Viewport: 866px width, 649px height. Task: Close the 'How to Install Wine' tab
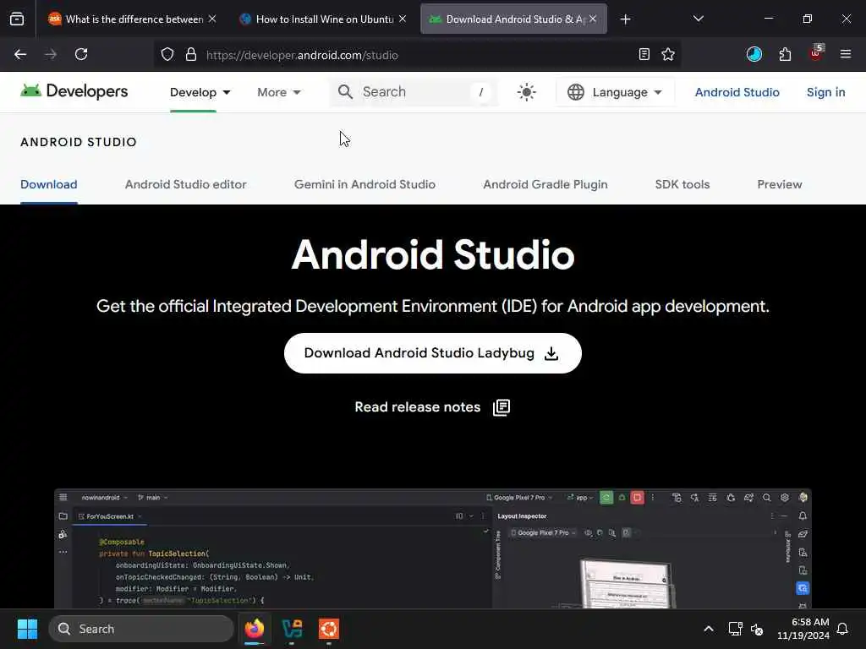(403, 19)
